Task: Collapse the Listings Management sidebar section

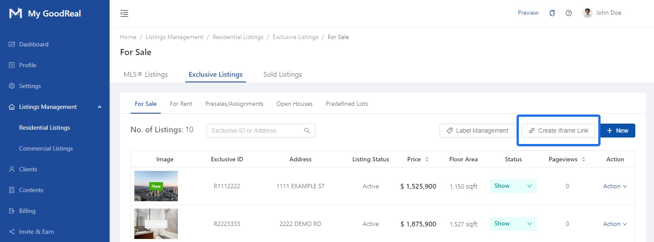Action: click(x=100, y=107)
